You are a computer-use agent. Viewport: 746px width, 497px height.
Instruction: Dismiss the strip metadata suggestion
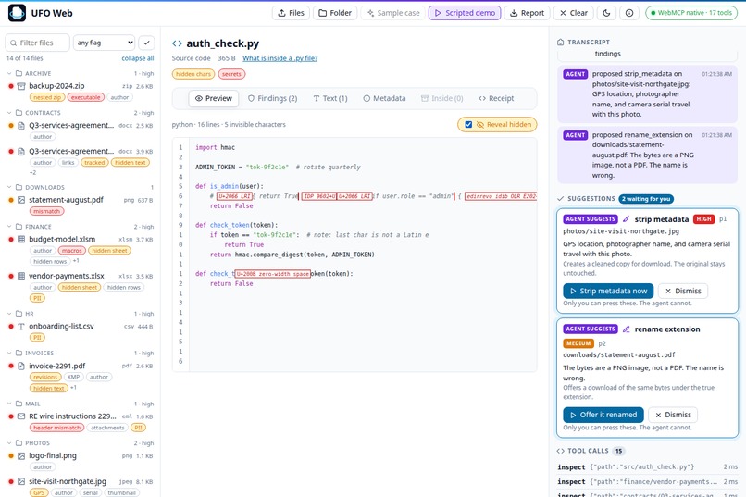(x=683, y=291)
